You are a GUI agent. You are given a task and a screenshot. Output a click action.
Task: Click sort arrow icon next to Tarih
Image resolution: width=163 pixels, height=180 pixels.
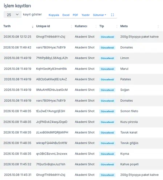tap(33, 26)
